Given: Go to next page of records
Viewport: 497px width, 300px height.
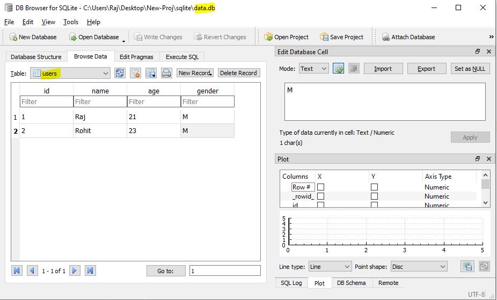Looking at the screenshot, I should (x=75, y=270).
